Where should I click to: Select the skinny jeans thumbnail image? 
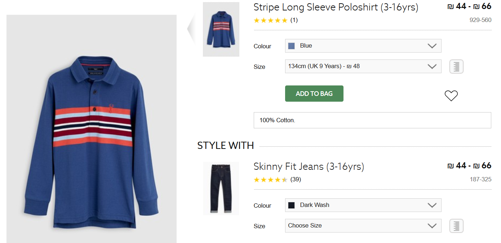coord(221,189)
